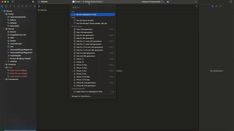234x131 pixels.
Task: Show the Quick Help inspector icon
Action: point(220,7)
